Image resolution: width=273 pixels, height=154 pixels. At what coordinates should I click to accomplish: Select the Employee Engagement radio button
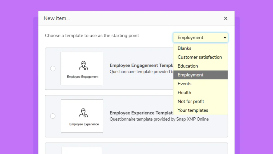tap(53, 68)
